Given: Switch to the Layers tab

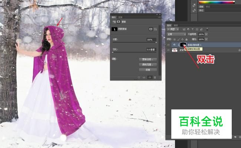Looking at the screenshot, I should (169, 25).
